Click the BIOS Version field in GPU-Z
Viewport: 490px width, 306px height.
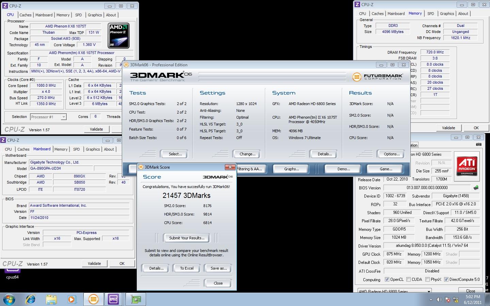427,188
